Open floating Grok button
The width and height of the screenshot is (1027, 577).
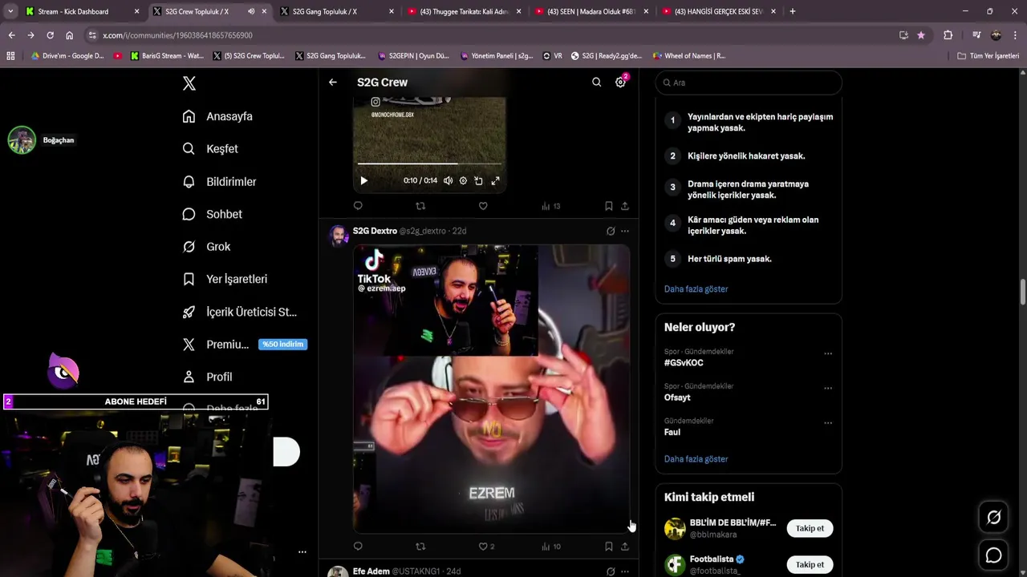point(993,518)
